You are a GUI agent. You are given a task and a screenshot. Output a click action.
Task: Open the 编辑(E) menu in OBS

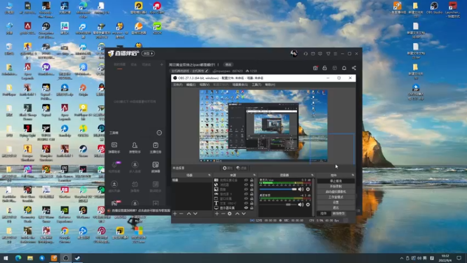click(191, 85)
